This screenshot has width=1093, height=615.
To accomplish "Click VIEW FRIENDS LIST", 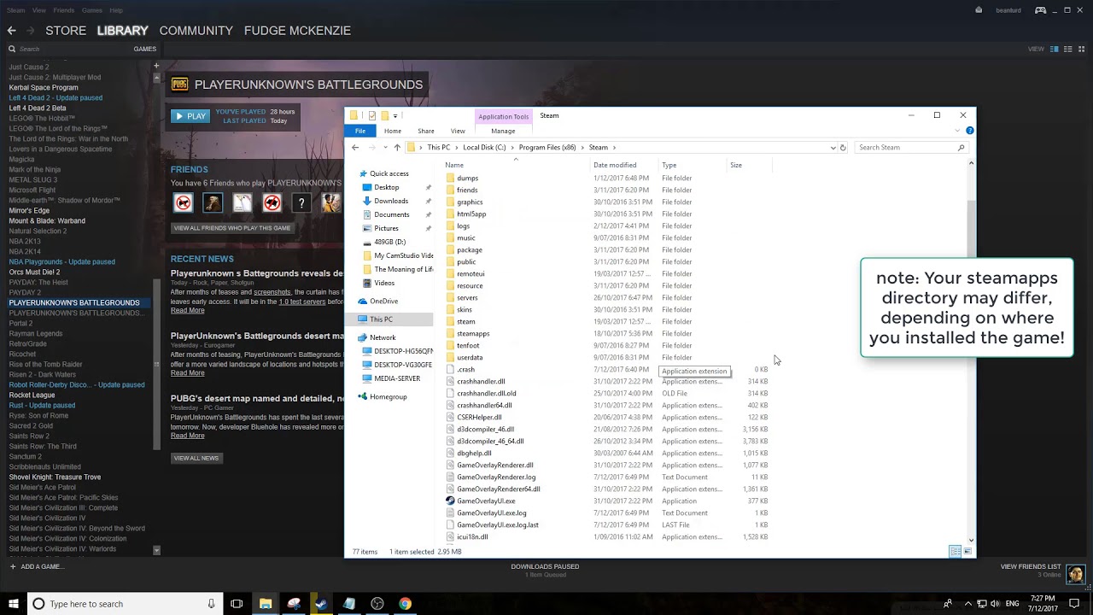I will [1031, 566].
